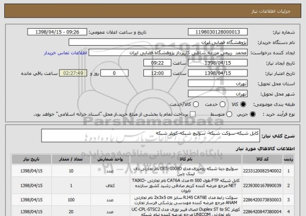Image resolution: width=306 pixels, height=216 pixels.
Task: Select the کالا/خدمت radio button
Action: (x=195, y=105)
